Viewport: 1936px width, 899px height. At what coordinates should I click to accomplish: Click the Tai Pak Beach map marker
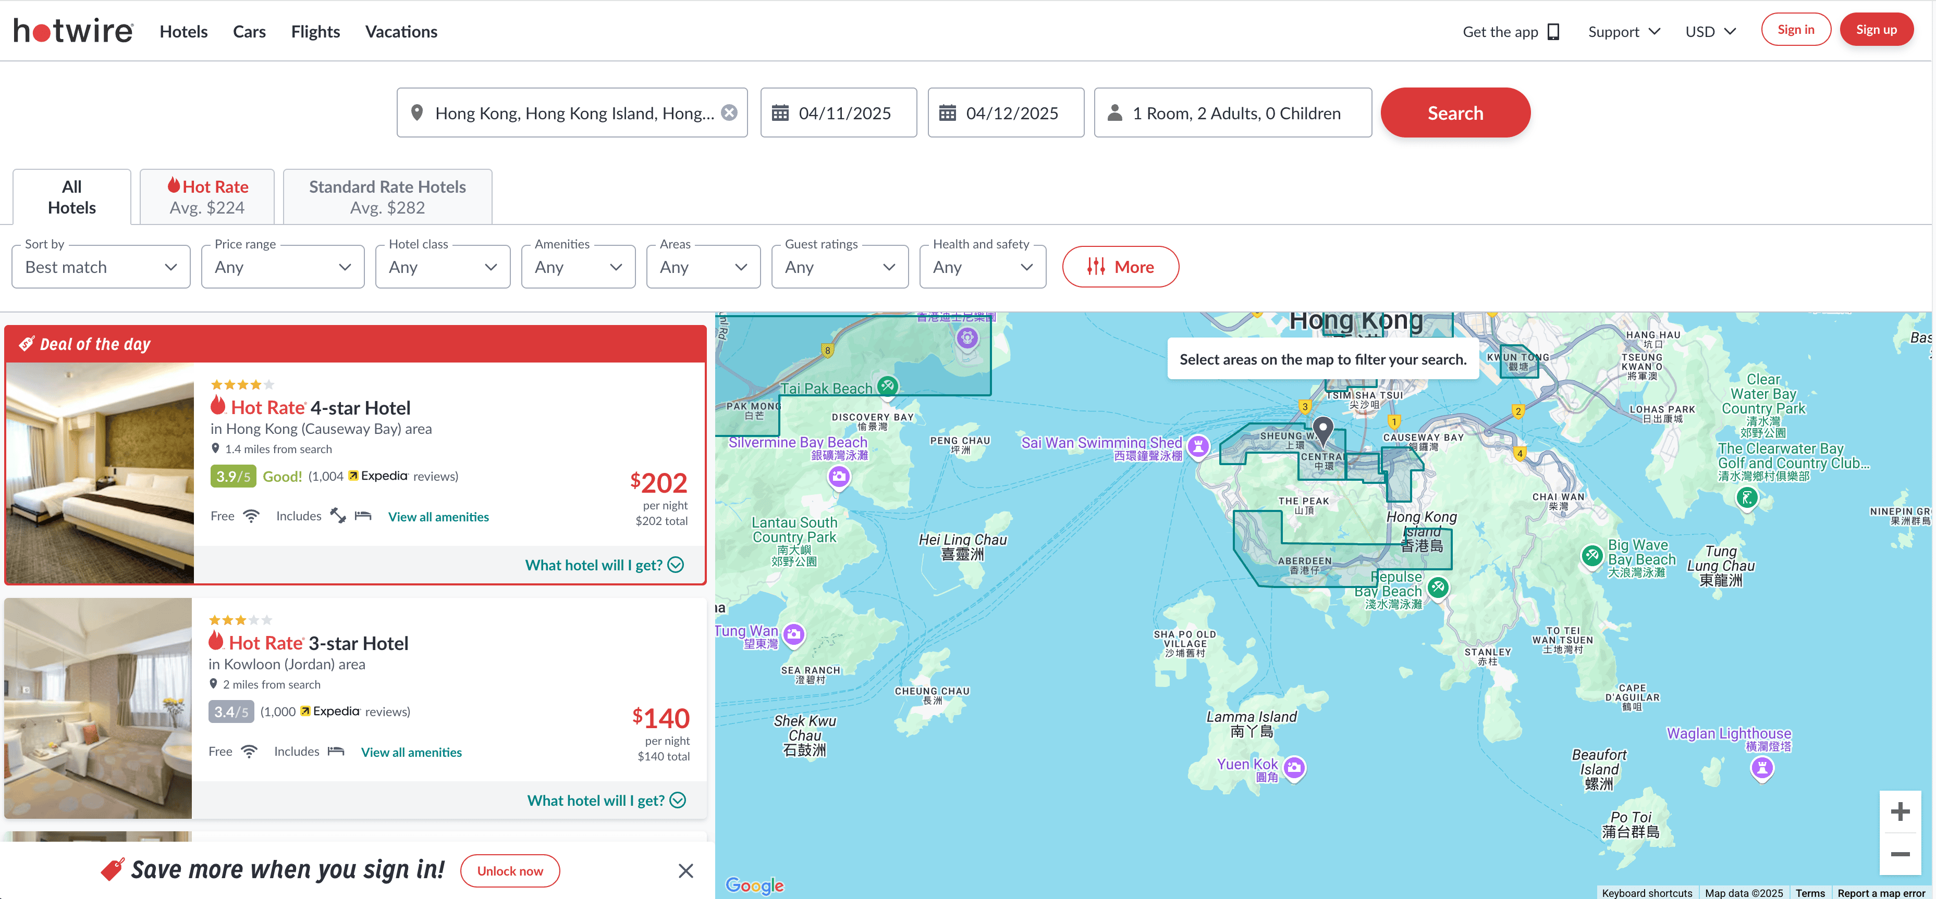[888, 386]
